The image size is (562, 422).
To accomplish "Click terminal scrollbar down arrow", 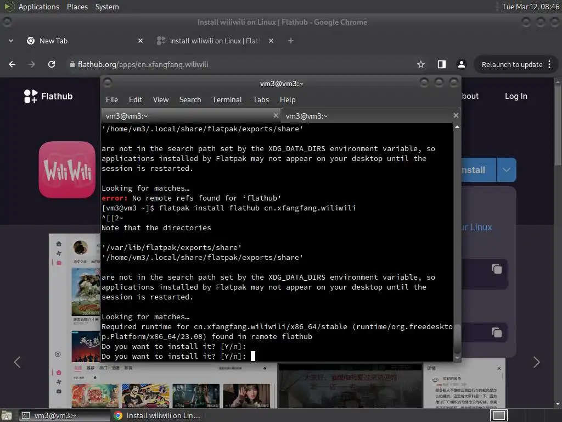I will 457,358.
